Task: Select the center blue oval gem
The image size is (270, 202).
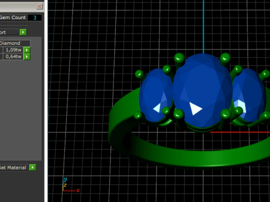Action: point(202,90)
